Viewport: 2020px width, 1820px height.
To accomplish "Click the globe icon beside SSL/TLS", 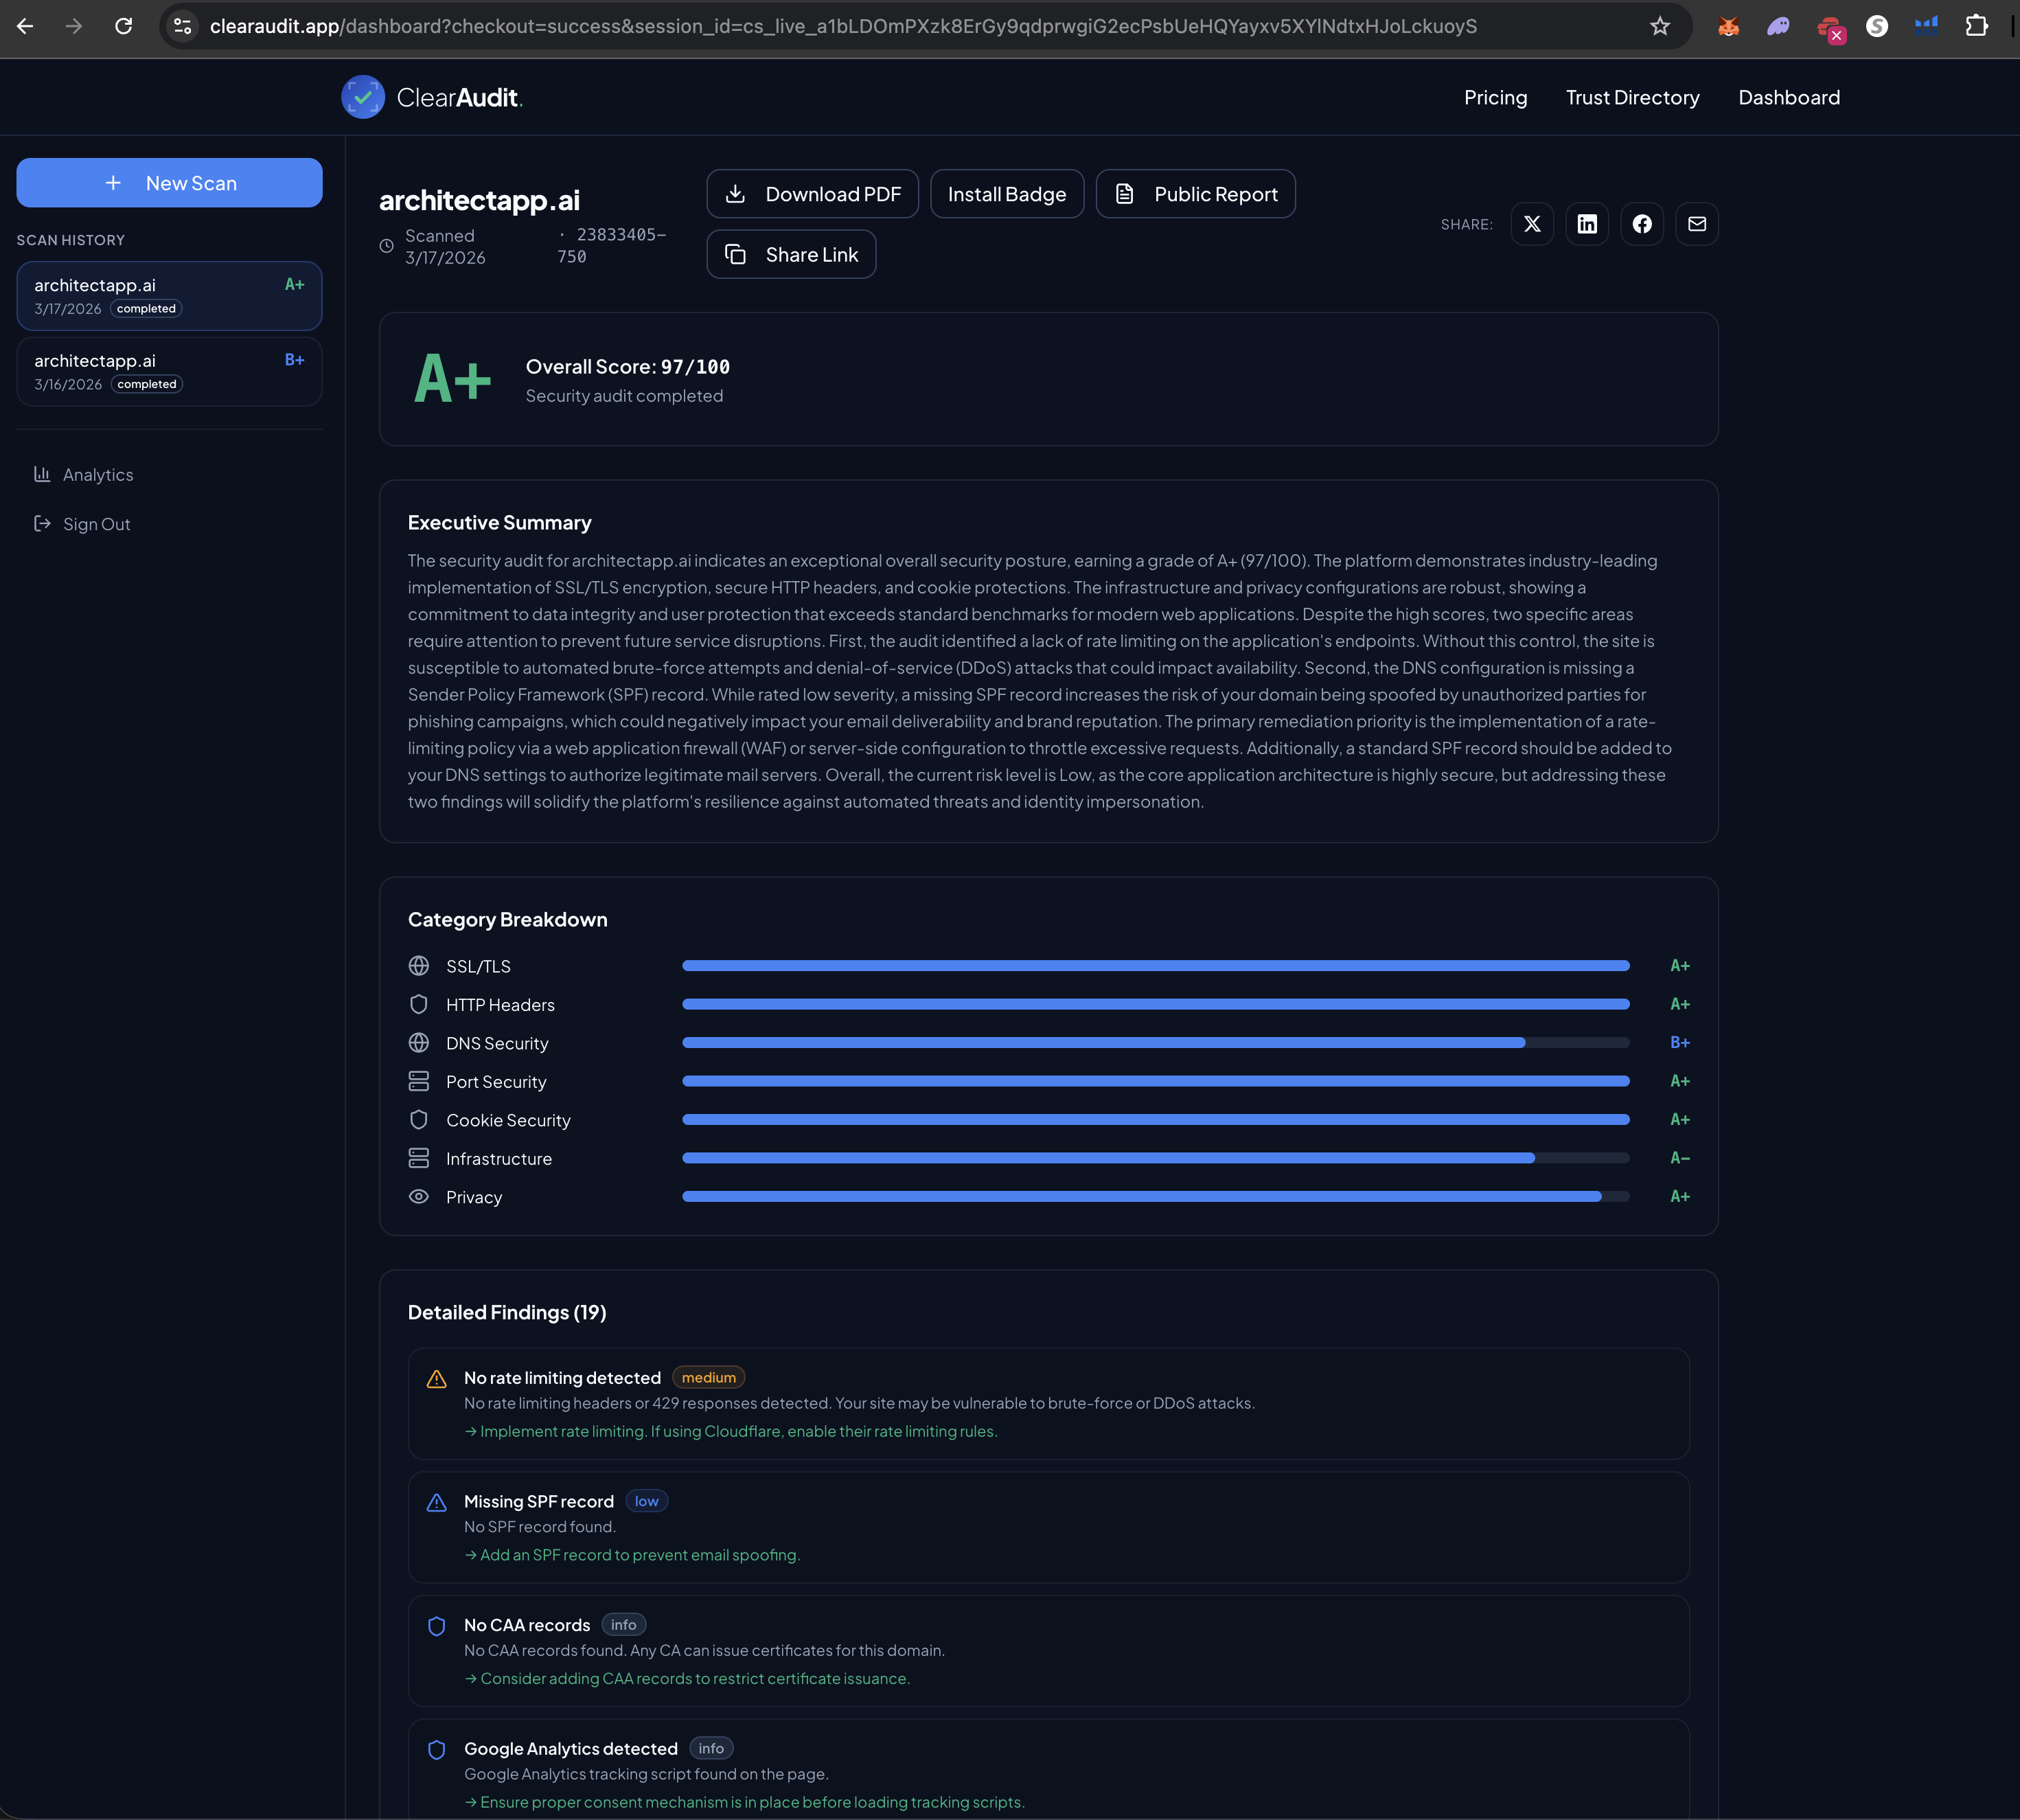I will click(419, 965).
